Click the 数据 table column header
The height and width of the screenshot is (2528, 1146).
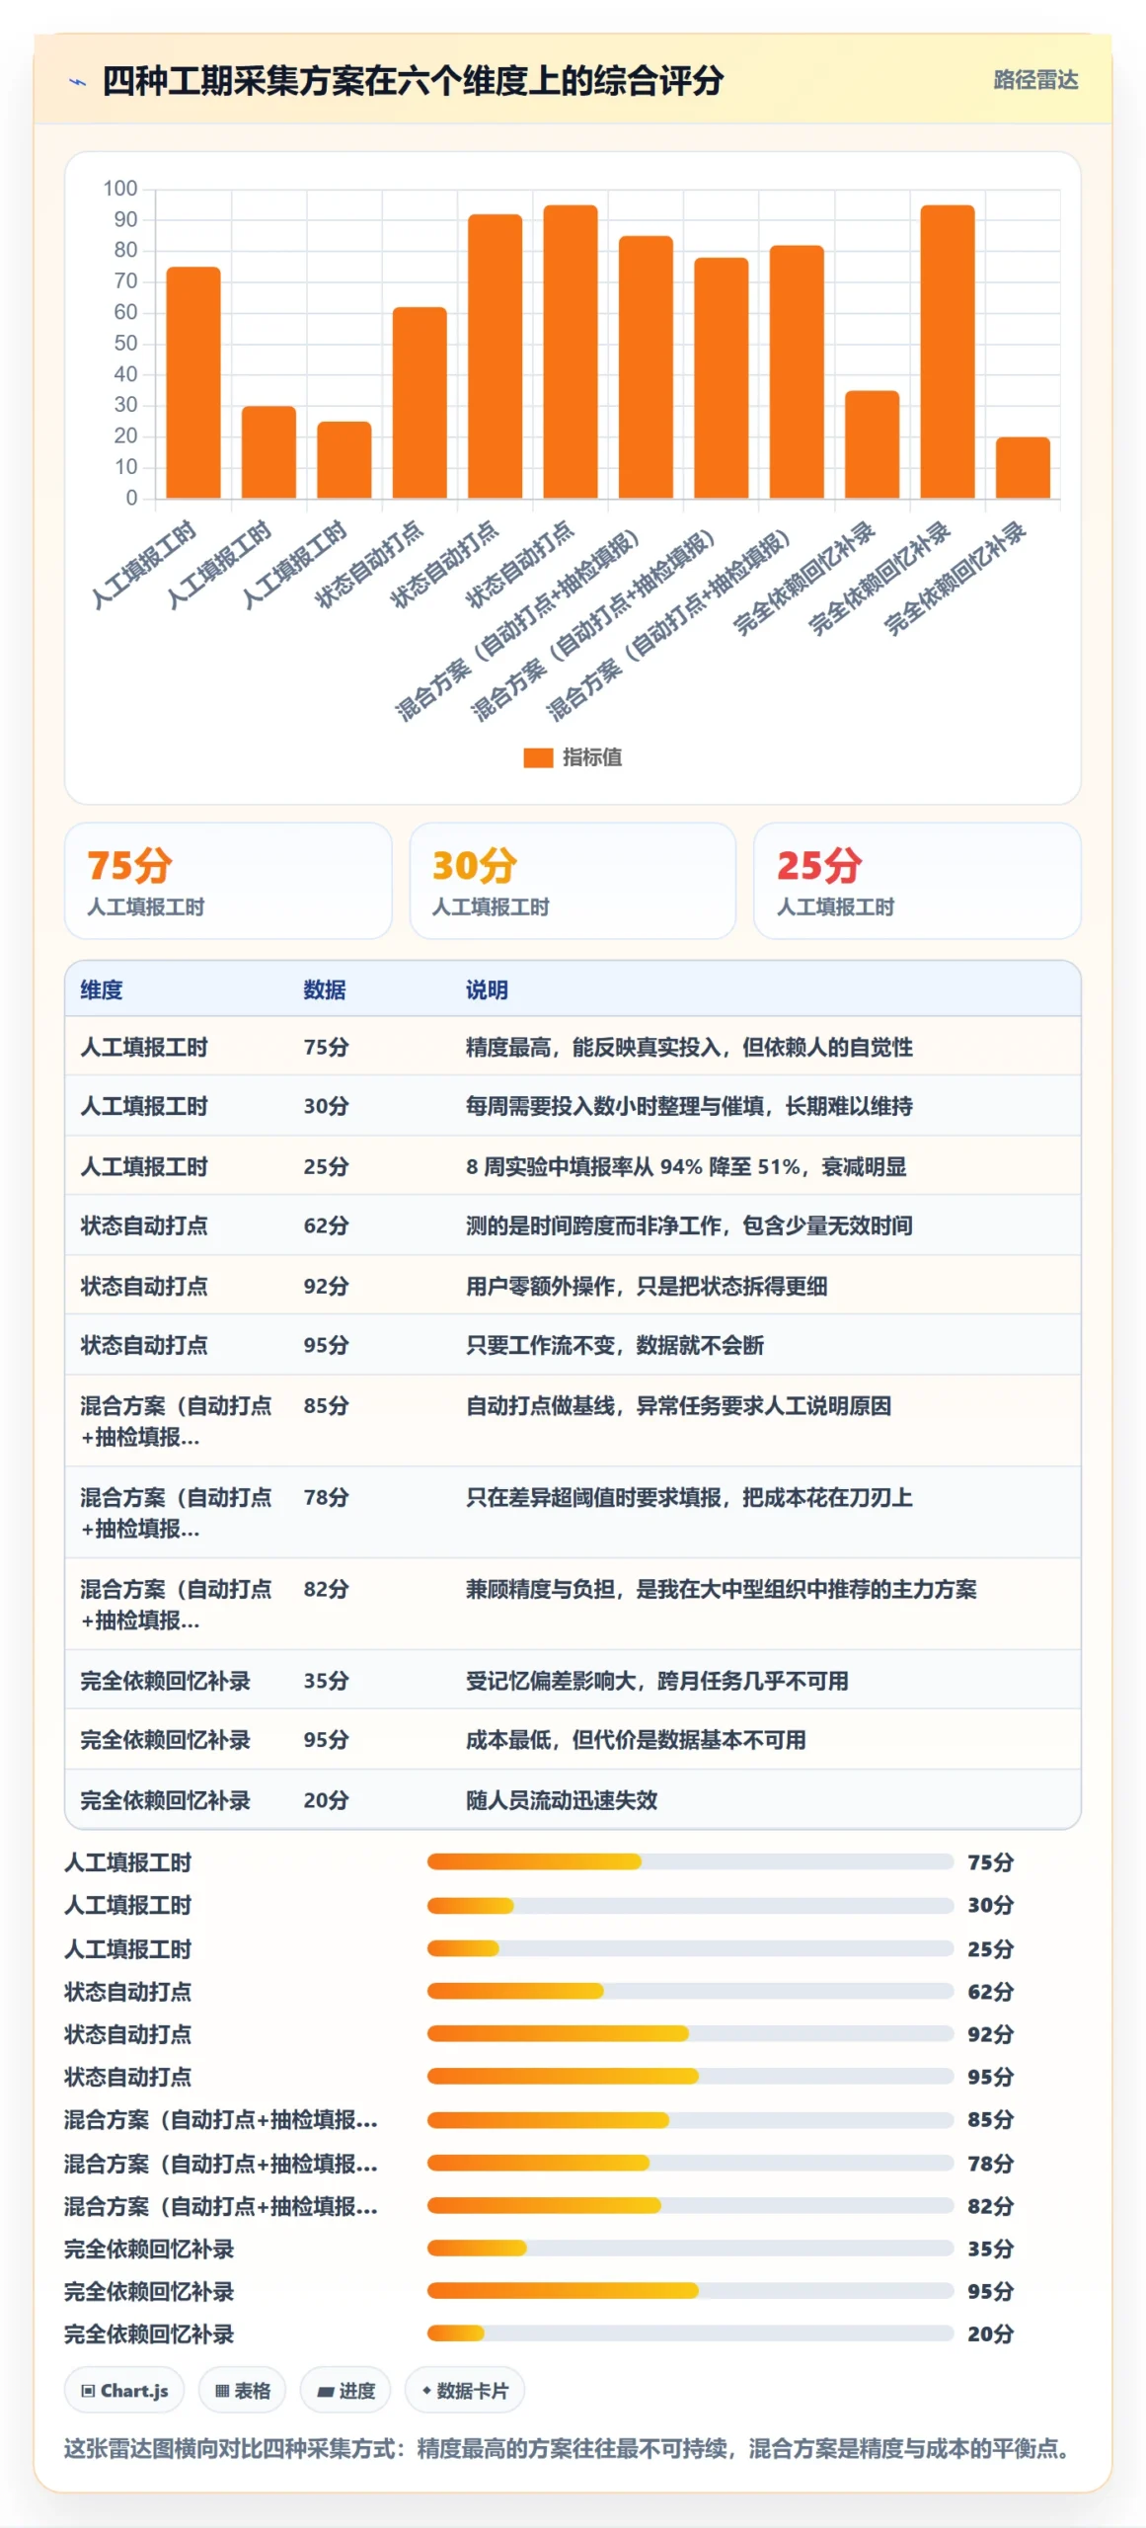(325, 989)
